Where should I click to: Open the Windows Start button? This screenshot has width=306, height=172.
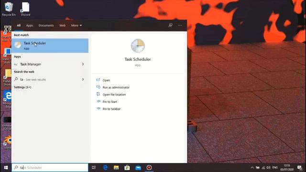[6, 168]
